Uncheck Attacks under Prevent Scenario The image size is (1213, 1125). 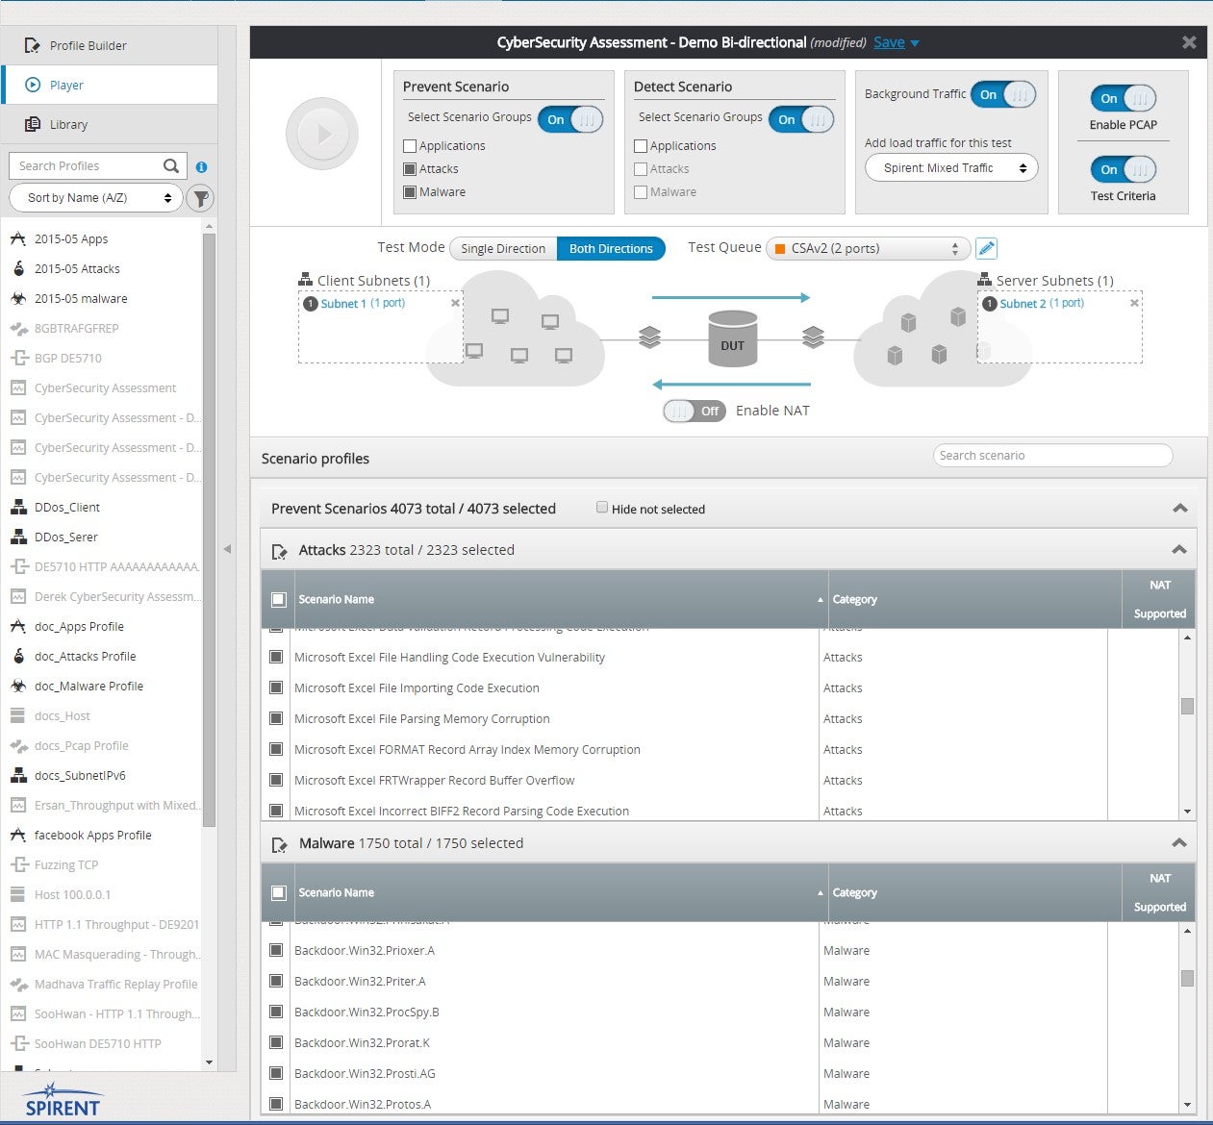(410, 169)
